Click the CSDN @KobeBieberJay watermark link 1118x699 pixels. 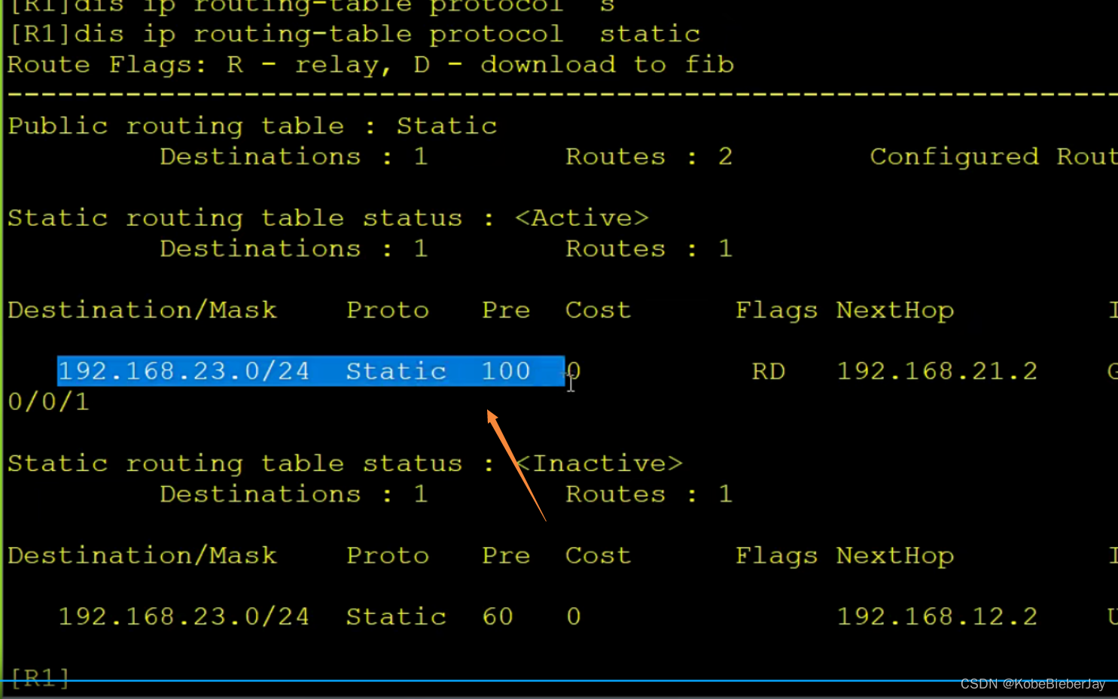point(1032,684)
